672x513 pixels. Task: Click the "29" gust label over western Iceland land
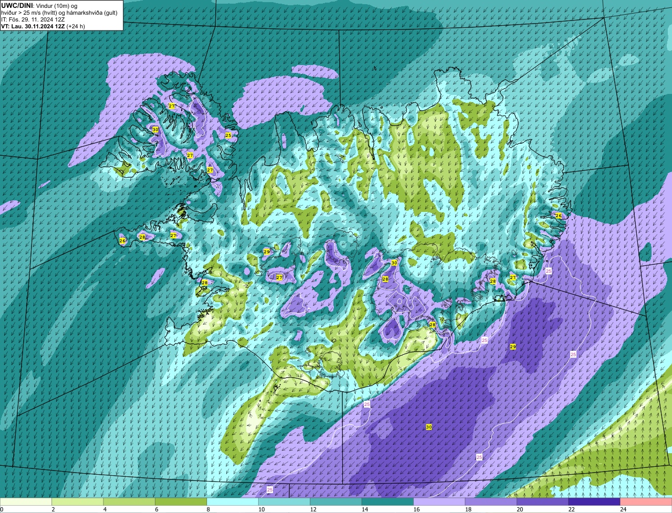click(x=267, y=252)
